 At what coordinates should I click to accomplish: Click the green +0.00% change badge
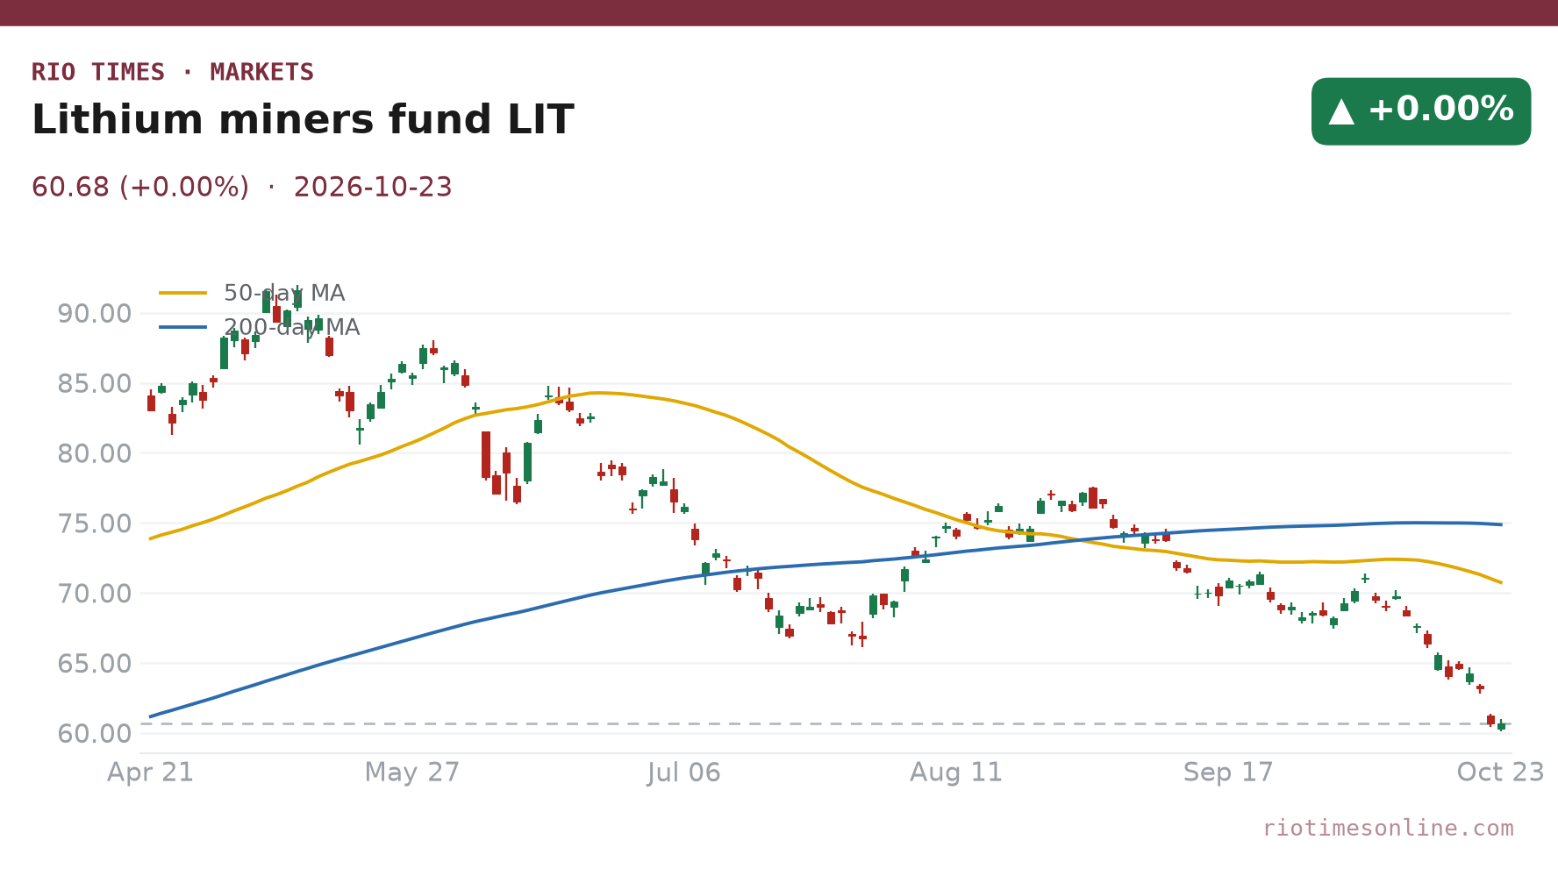pos(1420,111)
